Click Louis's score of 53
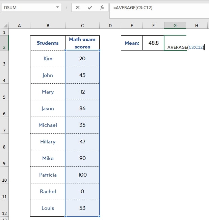This screenshot has width=209, height=220. 82,208
